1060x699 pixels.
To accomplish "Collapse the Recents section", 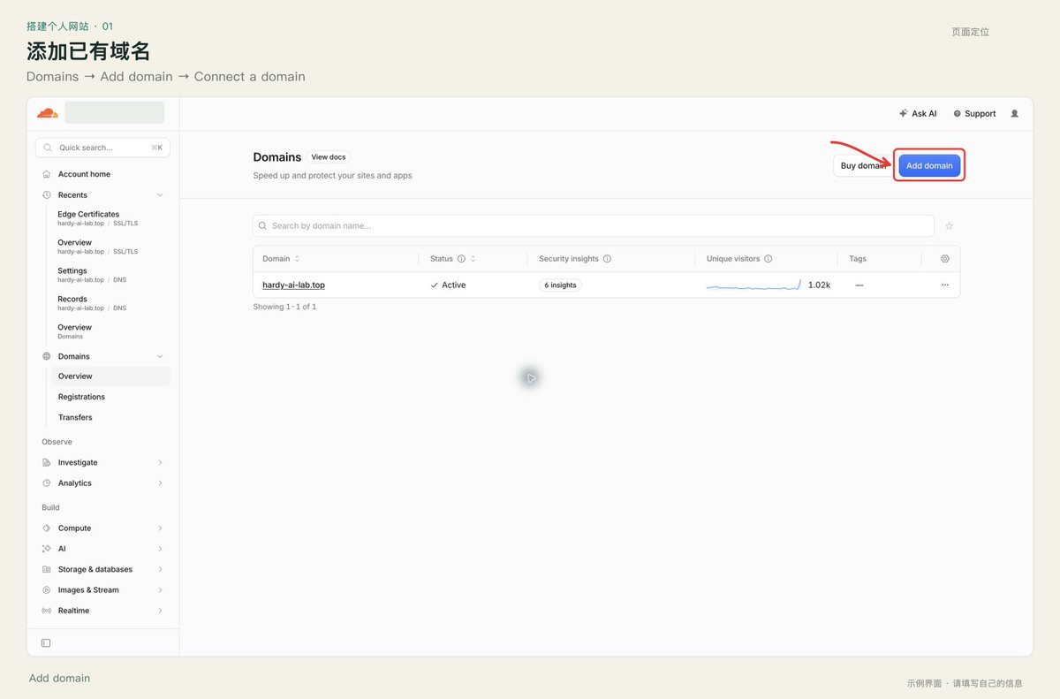I will tap(160, 194).
